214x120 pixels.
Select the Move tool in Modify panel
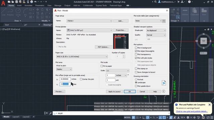click(38, 10)
